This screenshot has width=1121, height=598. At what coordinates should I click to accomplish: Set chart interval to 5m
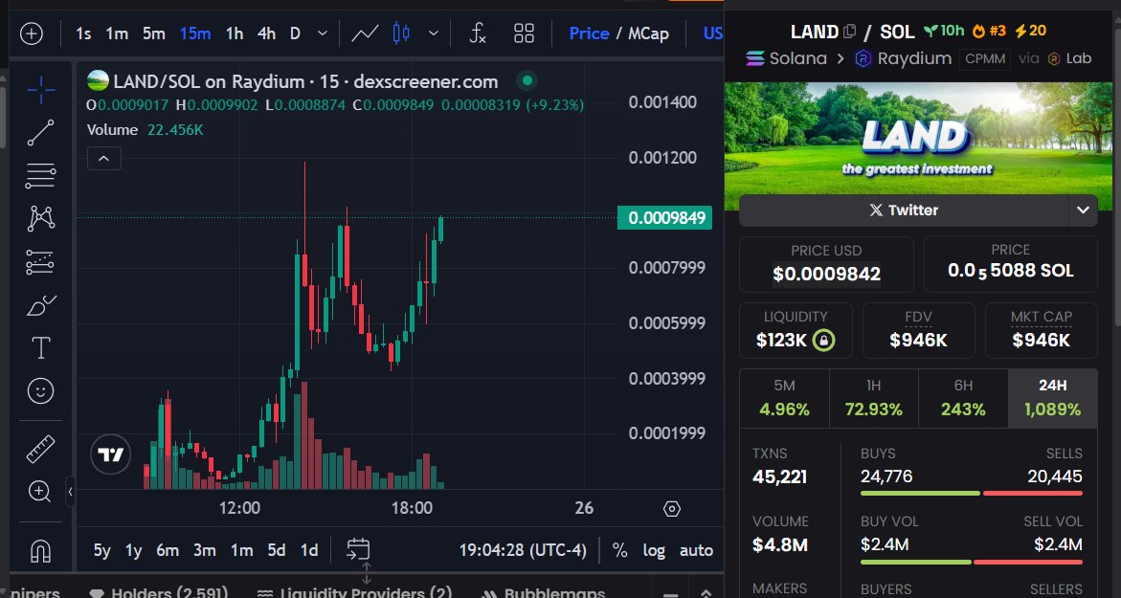click(154, 33)
